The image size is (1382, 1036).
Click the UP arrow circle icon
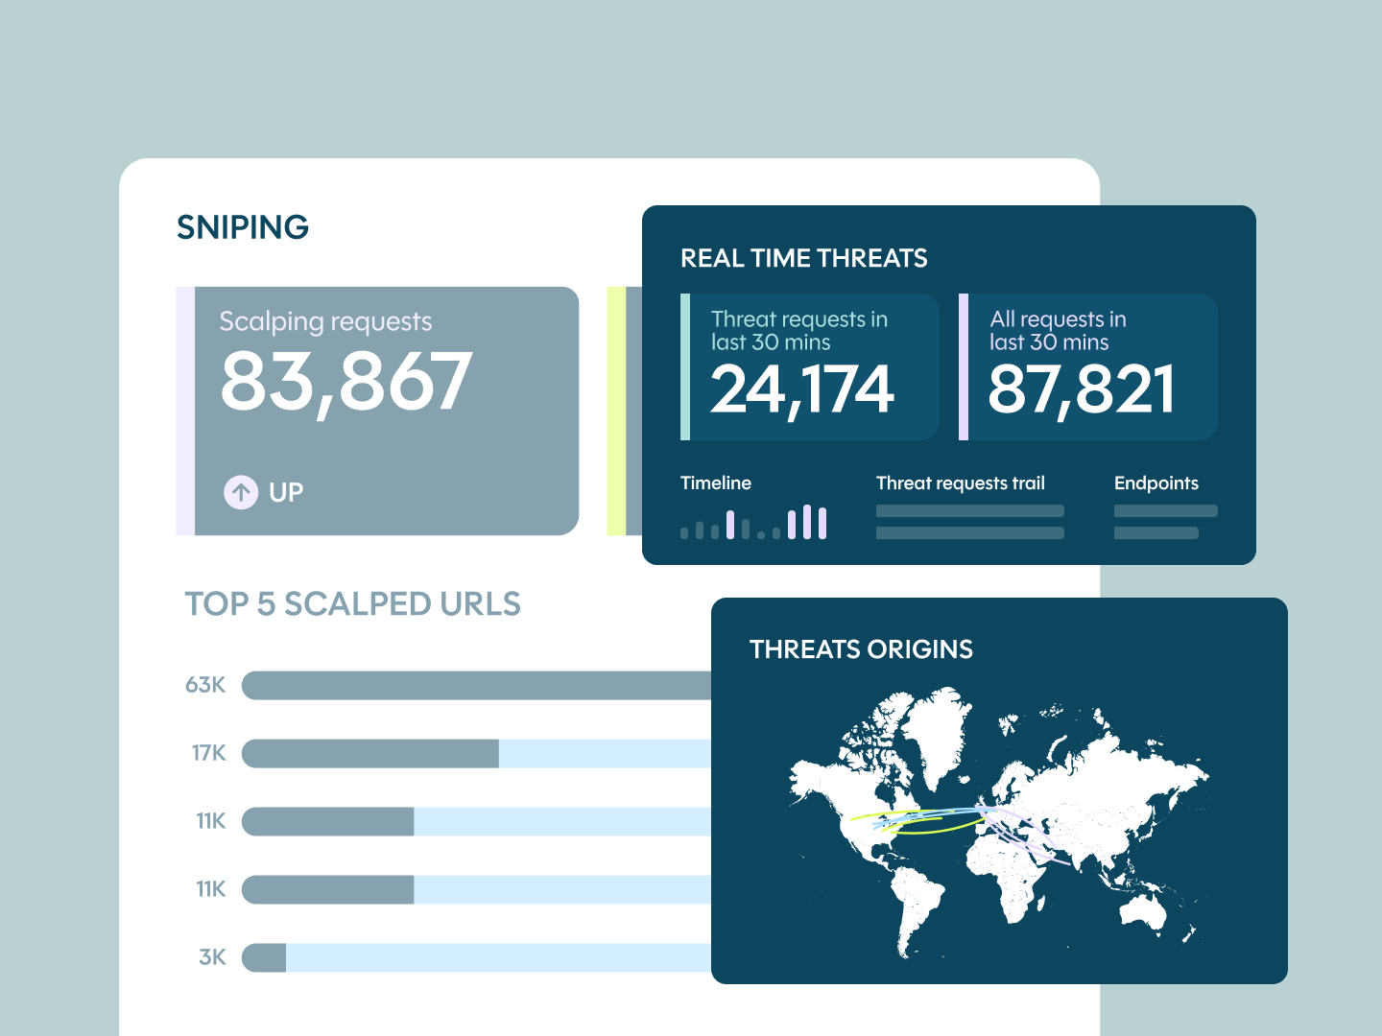tap(241, 492)
